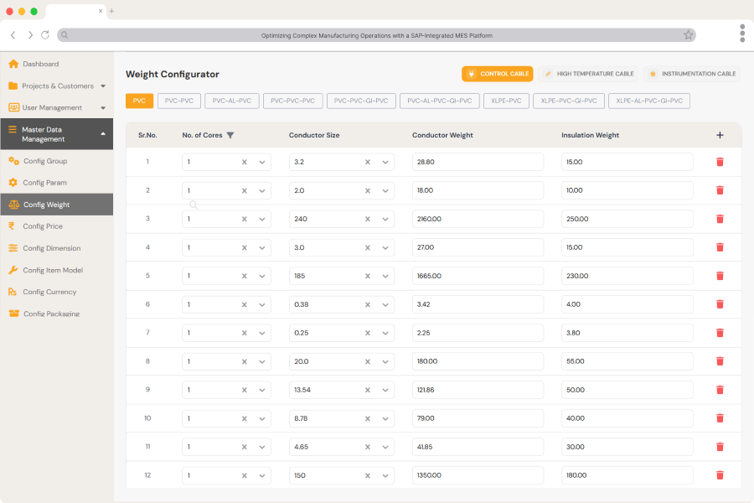Collapse the Master Data Management section
The image size is (754, 503).
[x=102, y=134]
